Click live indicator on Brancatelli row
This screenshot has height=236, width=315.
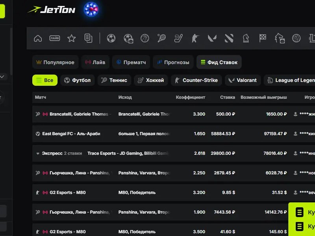[45, 114]
